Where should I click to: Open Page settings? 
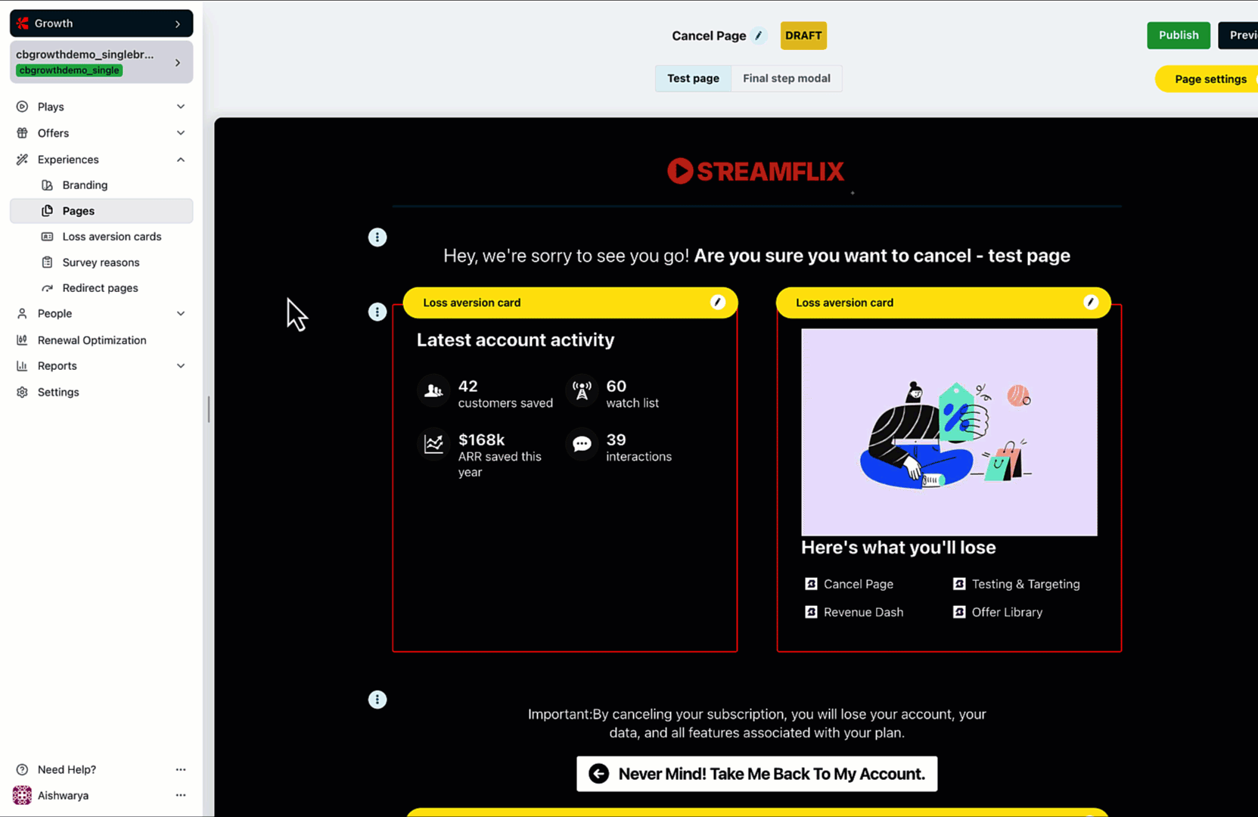[1210, 79]
